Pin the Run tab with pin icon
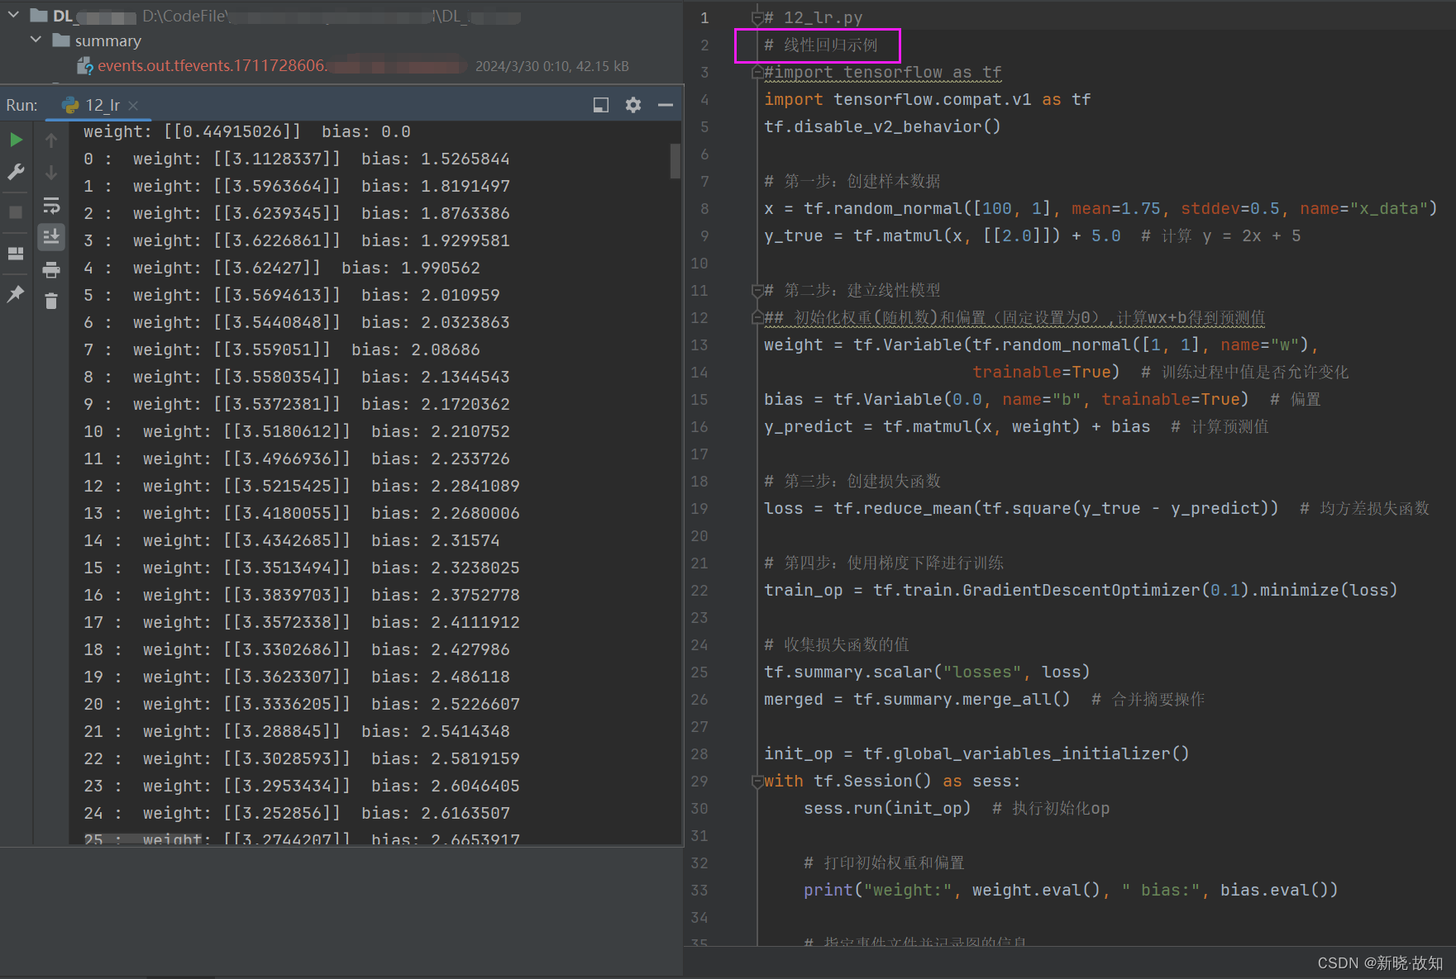This screenshot has width=1456, height=979. click(x=16, y=294)
